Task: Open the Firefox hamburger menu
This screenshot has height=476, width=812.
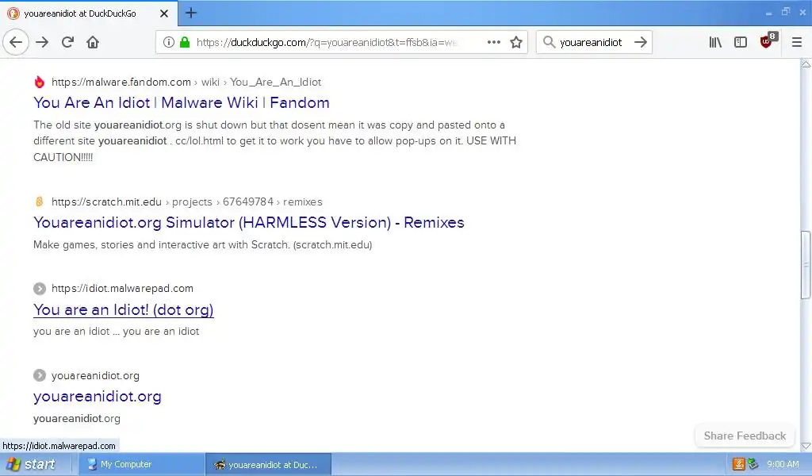Action: coord(796,42)
